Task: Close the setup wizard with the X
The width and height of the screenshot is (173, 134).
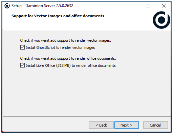Action: 164,6
